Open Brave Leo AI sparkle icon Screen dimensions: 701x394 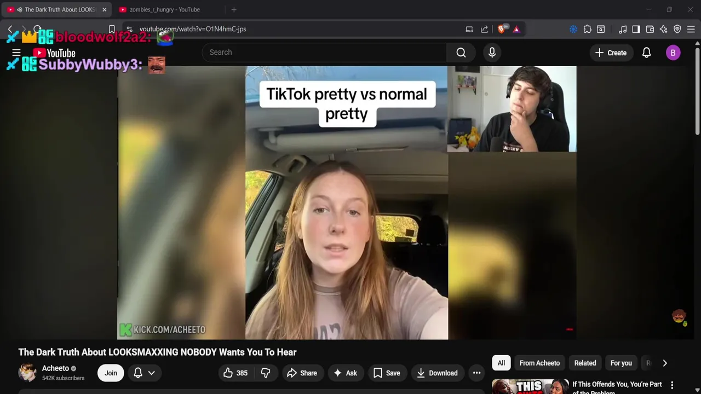coord(663,29)
